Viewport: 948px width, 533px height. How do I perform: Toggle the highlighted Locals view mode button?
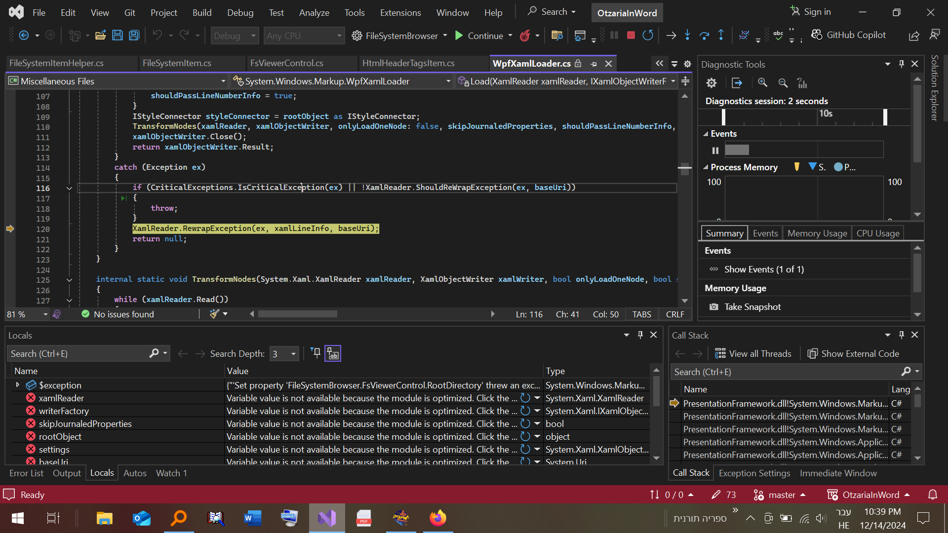(333, 353)
